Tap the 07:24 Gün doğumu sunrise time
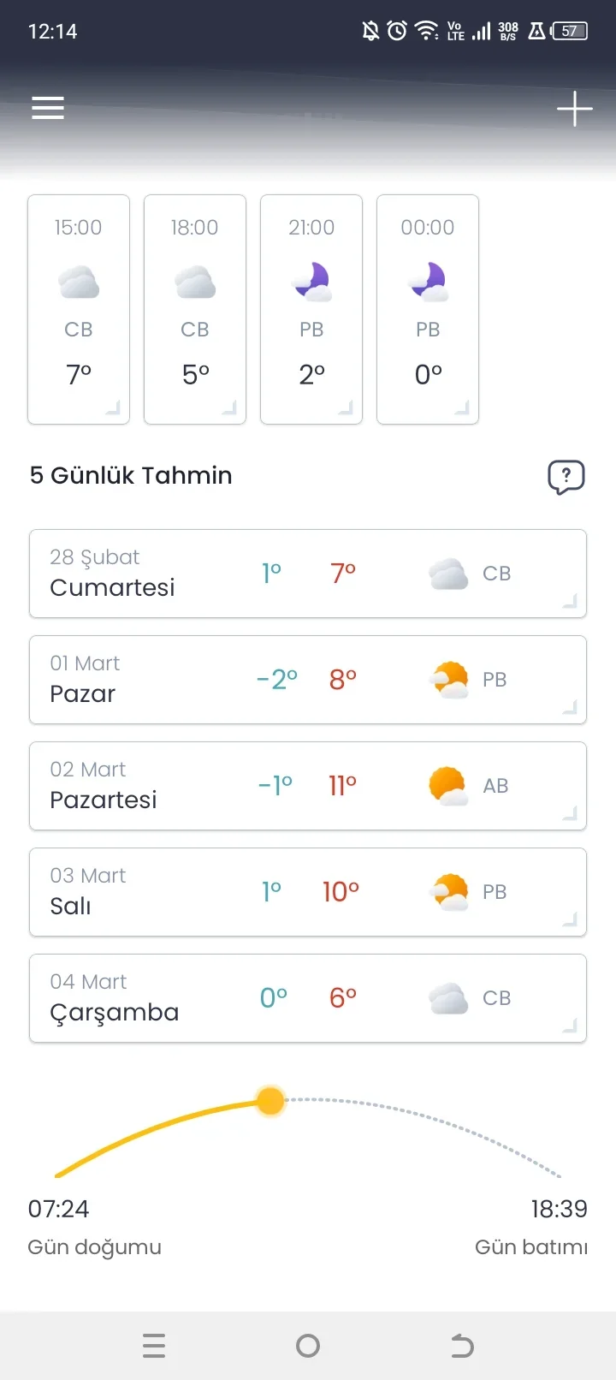616x1380 pixels. coord(59,1209)
